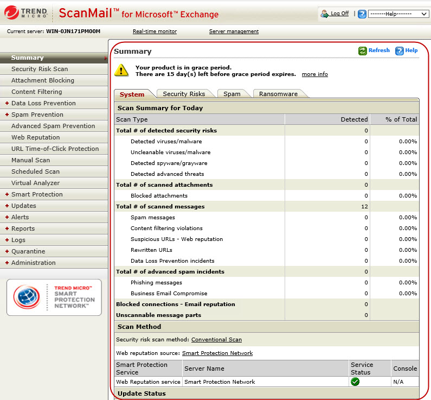Click the Smart Protection Network banner
431x400 pixels.
54,297
